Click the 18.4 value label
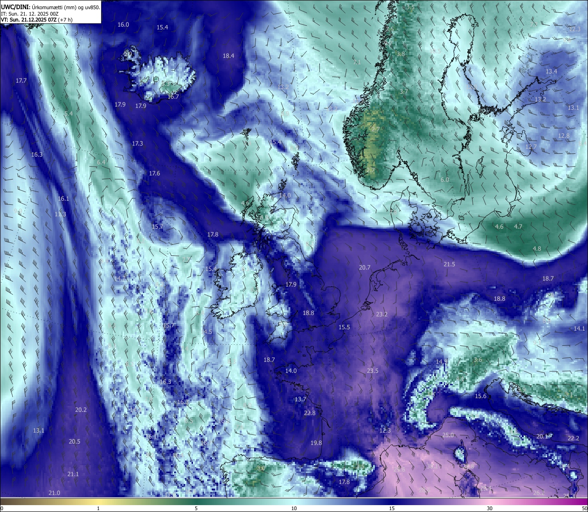The image size is (588, 512). tap(228, 56)
